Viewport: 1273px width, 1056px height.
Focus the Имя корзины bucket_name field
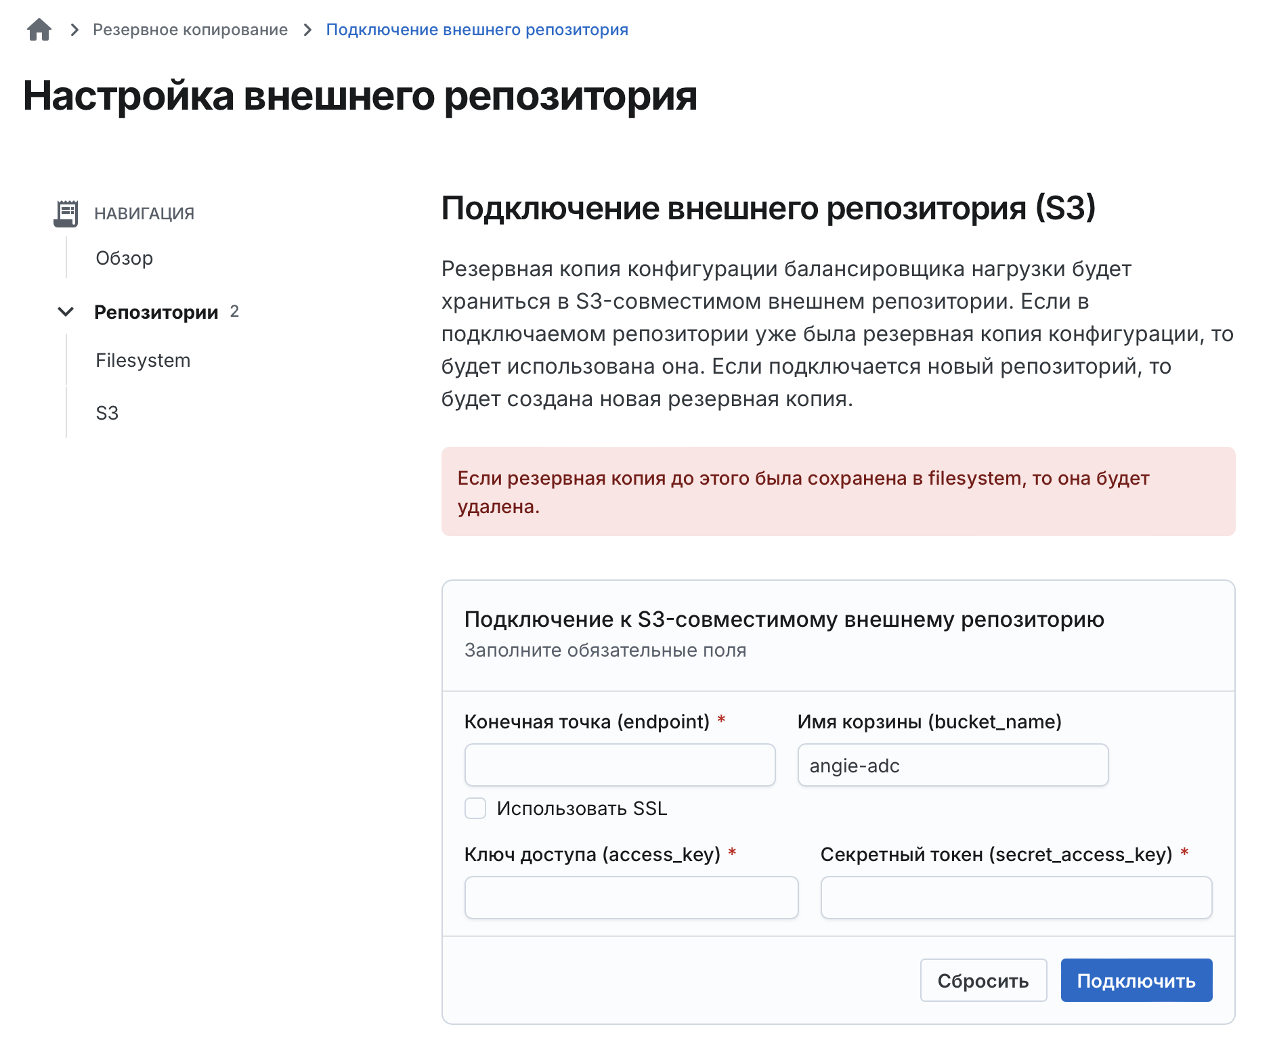click(x=953, y=765)
